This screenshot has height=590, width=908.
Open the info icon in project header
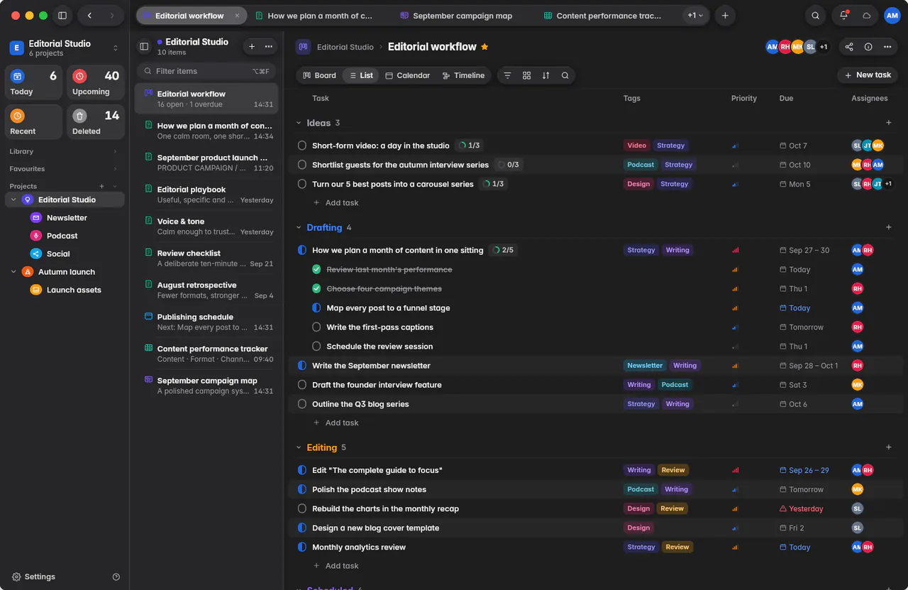868,47
